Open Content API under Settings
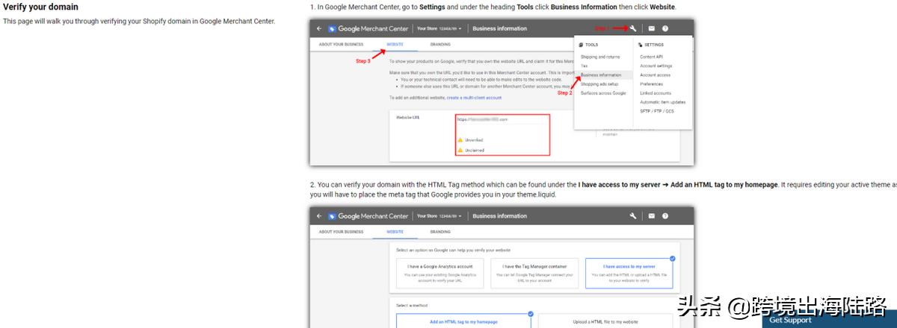Viewport: 897px width, 328px height. 651,57
